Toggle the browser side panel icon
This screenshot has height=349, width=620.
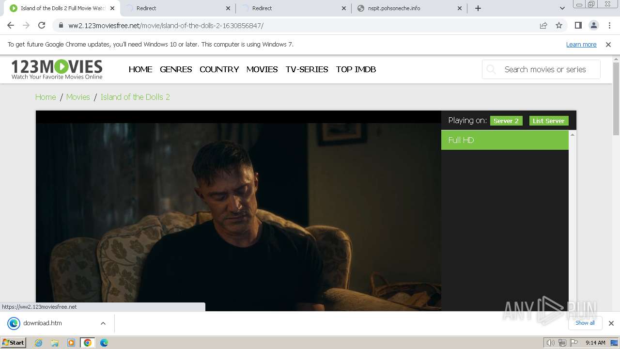(x=578, y=25)
